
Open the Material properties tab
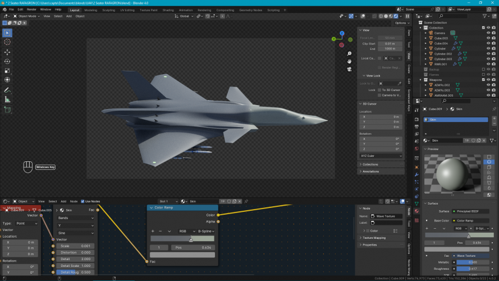[416, 211]
